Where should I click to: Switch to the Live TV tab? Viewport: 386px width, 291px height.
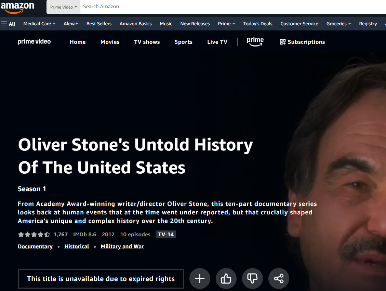217,42
